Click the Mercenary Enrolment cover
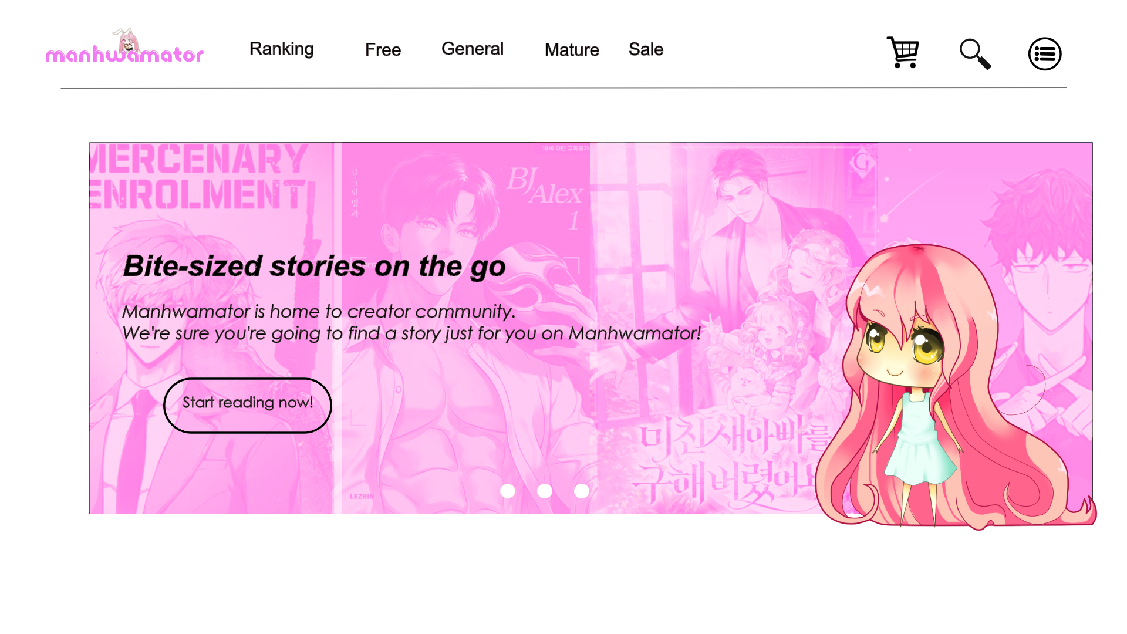This screenshot has height=634, width=1127. click(212, 328)
